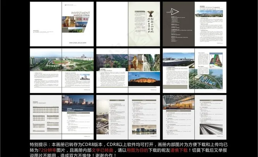Open the city skyline photo beside contents
258x157 pixels.
(x=211, y=14)
